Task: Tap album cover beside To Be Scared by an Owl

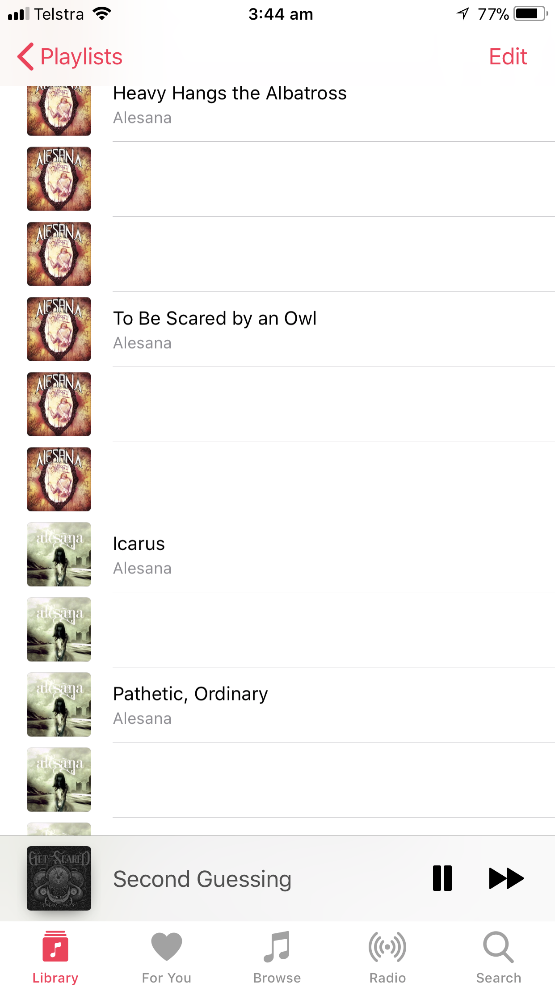Action: (59, 329)
